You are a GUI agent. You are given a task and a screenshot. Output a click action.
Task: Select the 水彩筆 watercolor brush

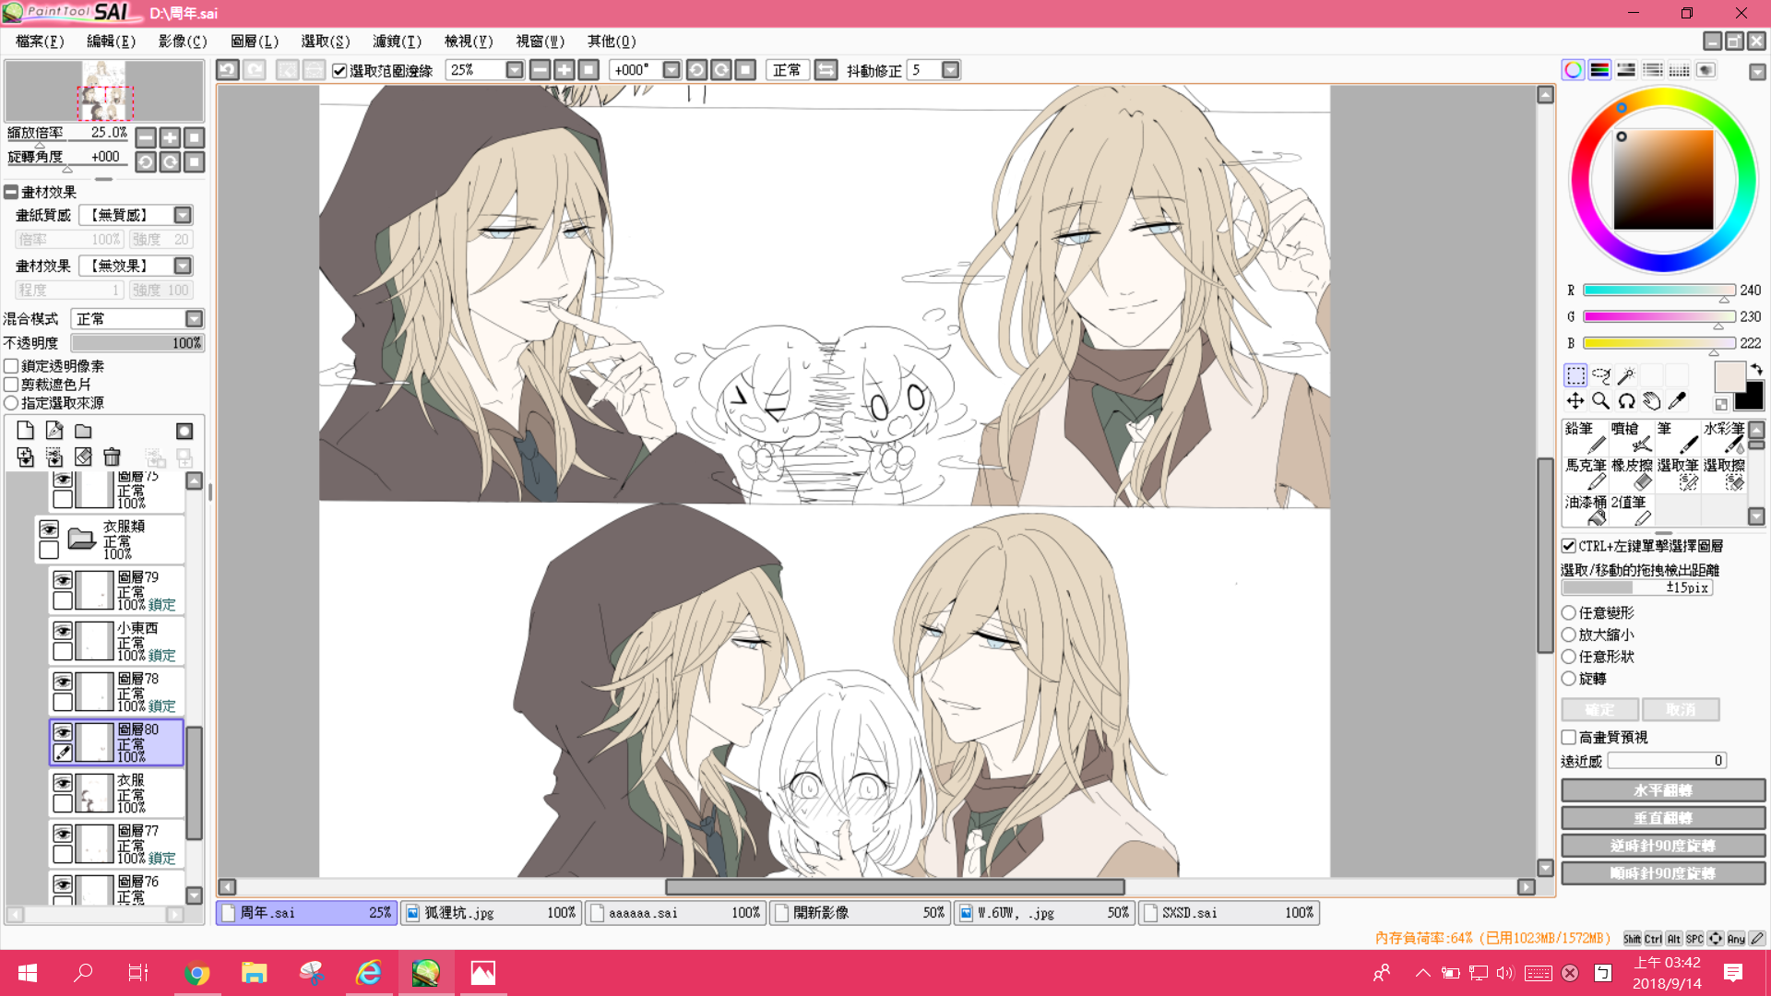(1724, 437)
